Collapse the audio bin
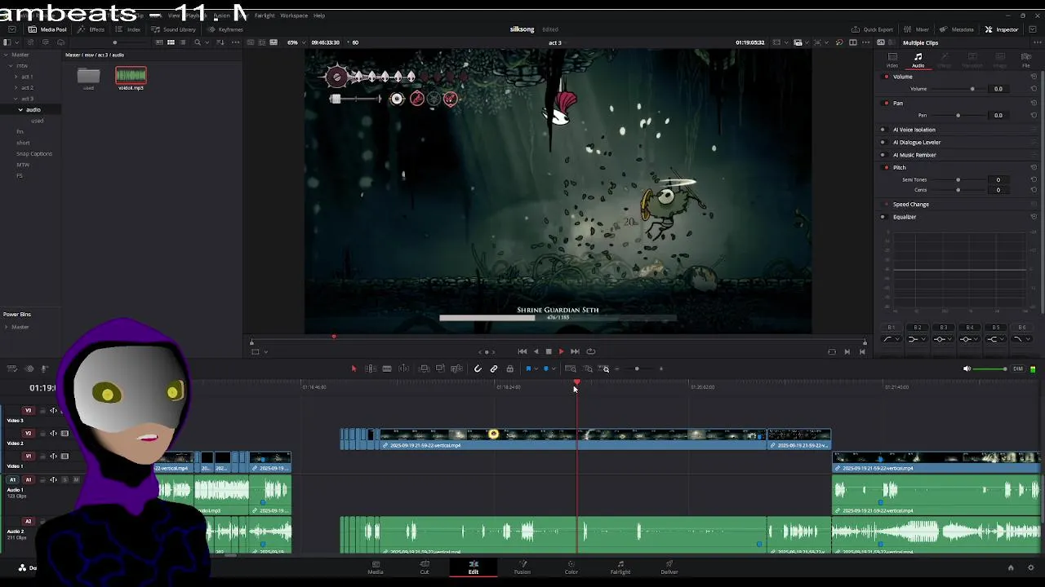The image size is (1045, 587). (21, 109)
